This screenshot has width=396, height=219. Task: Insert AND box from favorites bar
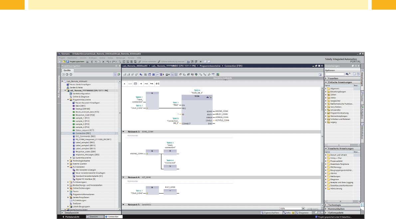[124, 84]
